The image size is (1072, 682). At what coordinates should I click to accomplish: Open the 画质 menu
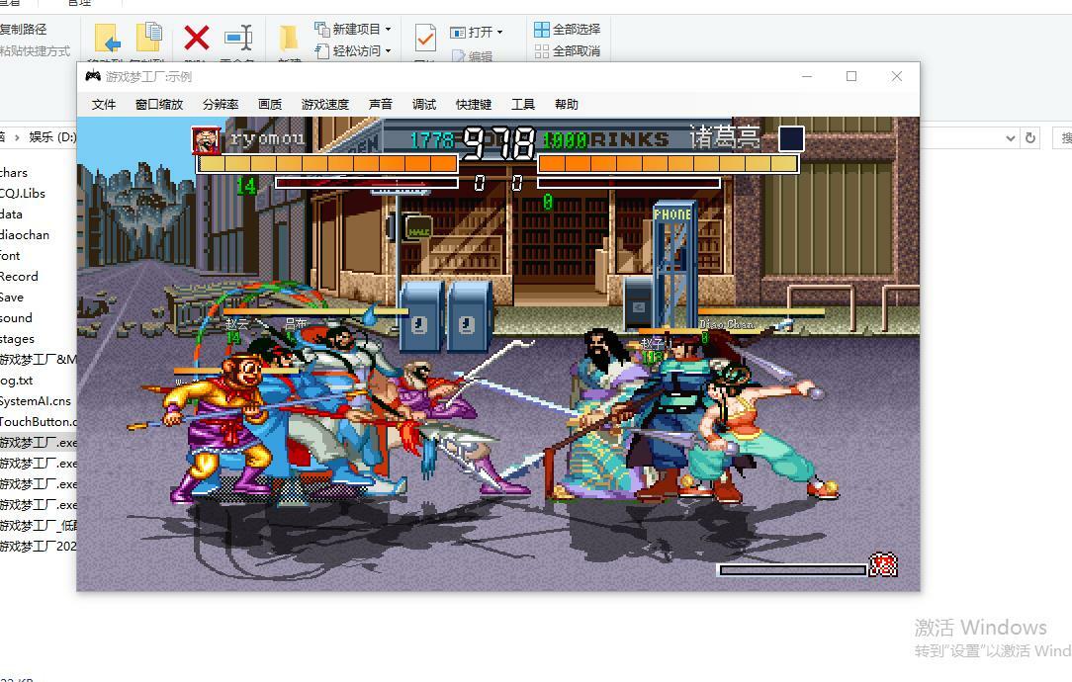(x=270, y=105)
